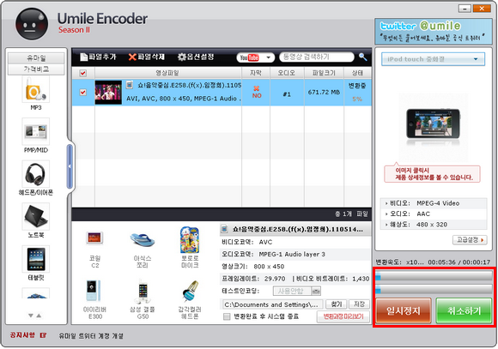
Task: Open the test encoding field's small icon
Action: click(316, 291)
